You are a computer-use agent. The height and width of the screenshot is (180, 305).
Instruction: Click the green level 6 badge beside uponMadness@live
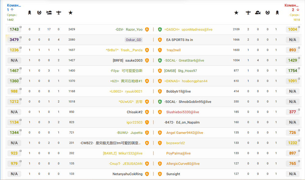(160, 29)
